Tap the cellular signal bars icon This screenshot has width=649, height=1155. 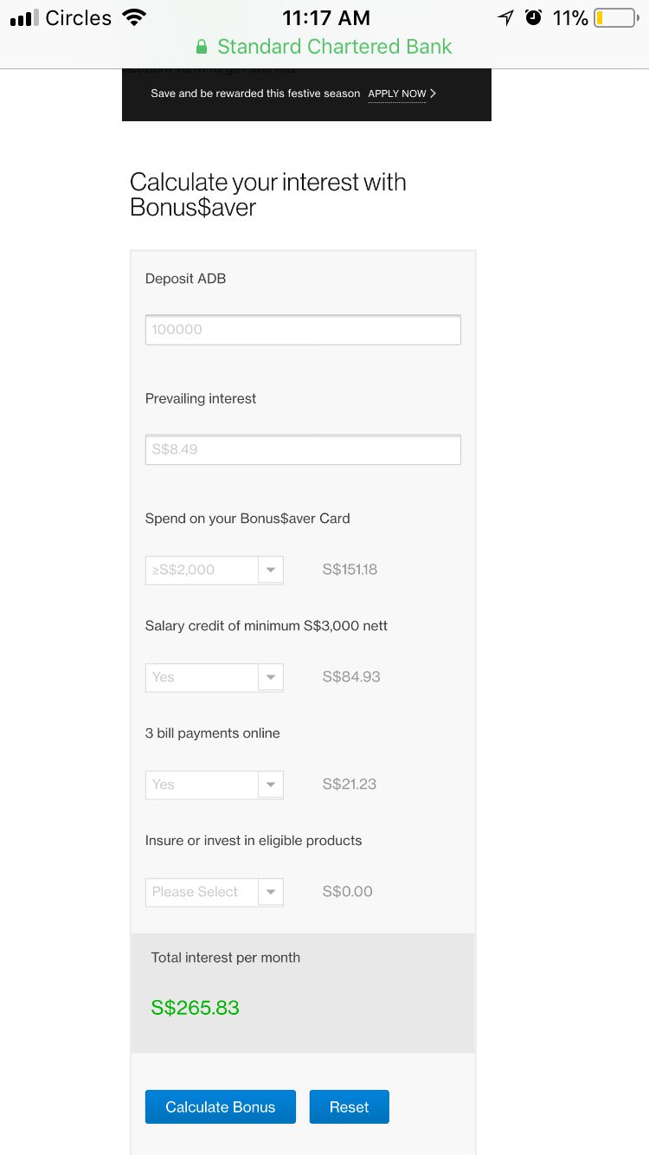(x=24, y=18)
